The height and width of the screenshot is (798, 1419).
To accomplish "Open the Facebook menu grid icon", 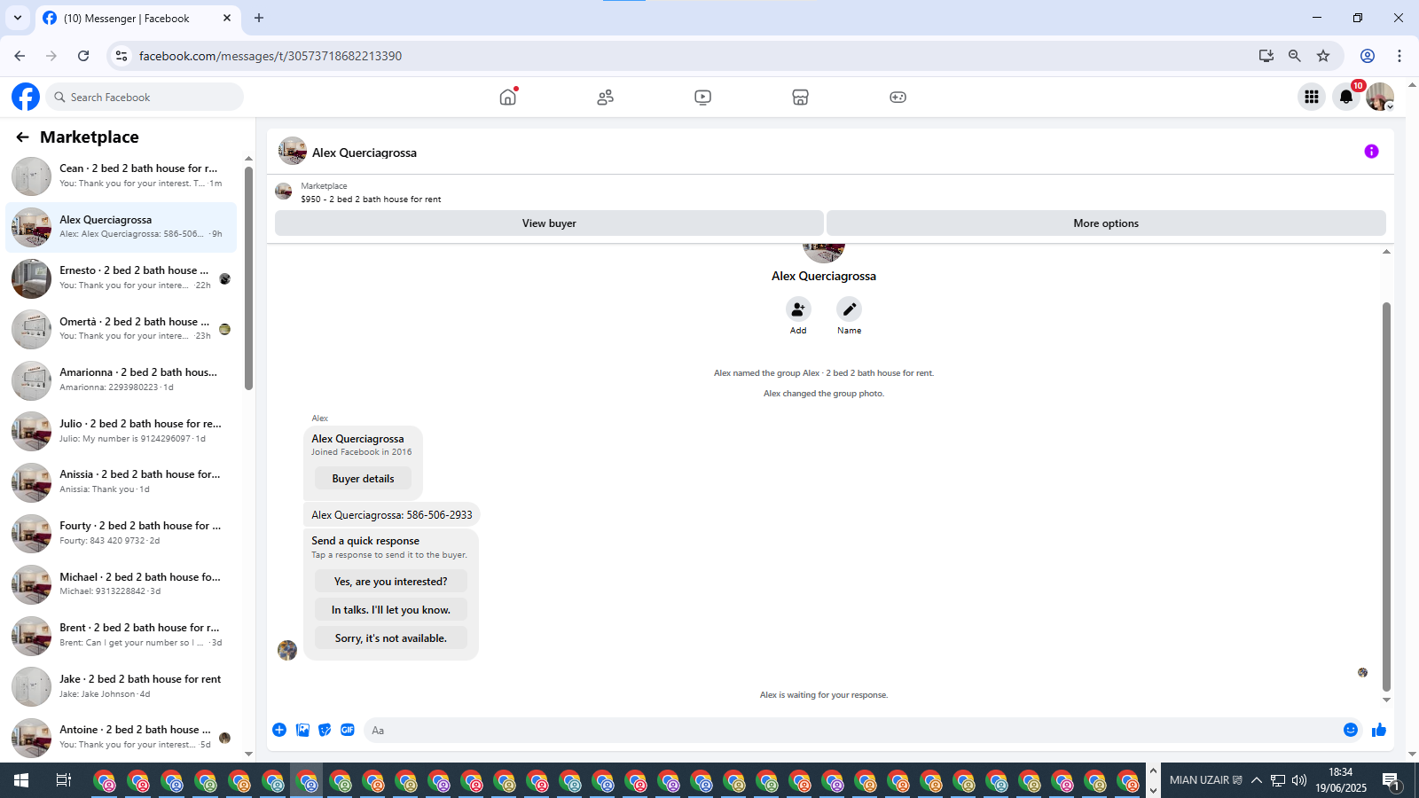I will click(1312, 97).
